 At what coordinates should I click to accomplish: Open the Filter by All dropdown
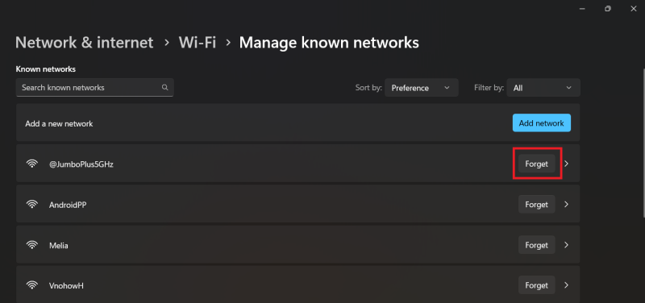tap(543, 88)
